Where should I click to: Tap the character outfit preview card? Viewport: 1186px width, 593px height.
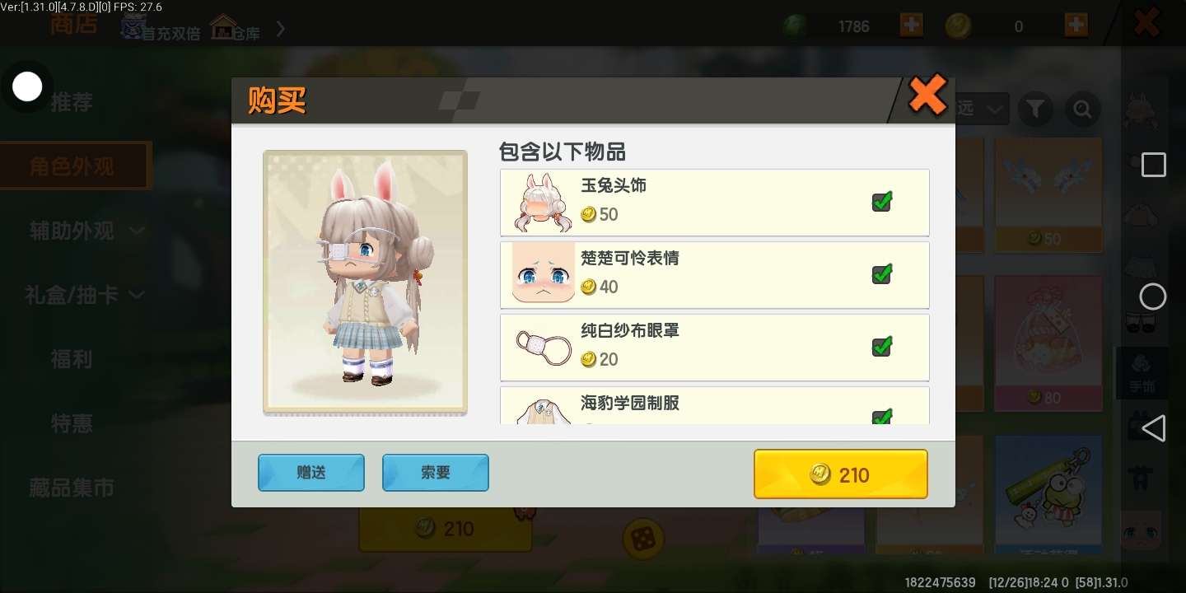[x=365, y=282]
